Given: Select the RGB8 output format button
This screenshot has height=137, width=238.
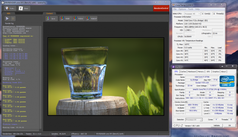Looking at the screenshot, I should (65, 19).
